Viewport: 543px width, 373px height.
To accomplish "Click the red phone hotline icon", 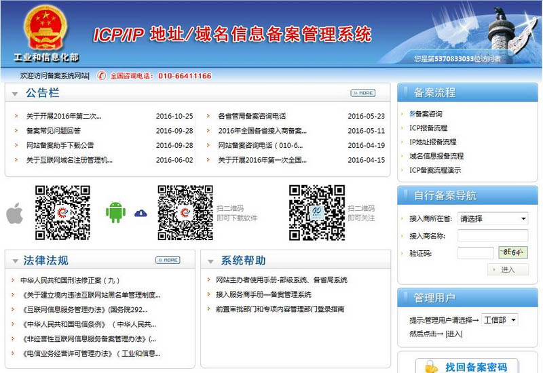I will (102, 76).
